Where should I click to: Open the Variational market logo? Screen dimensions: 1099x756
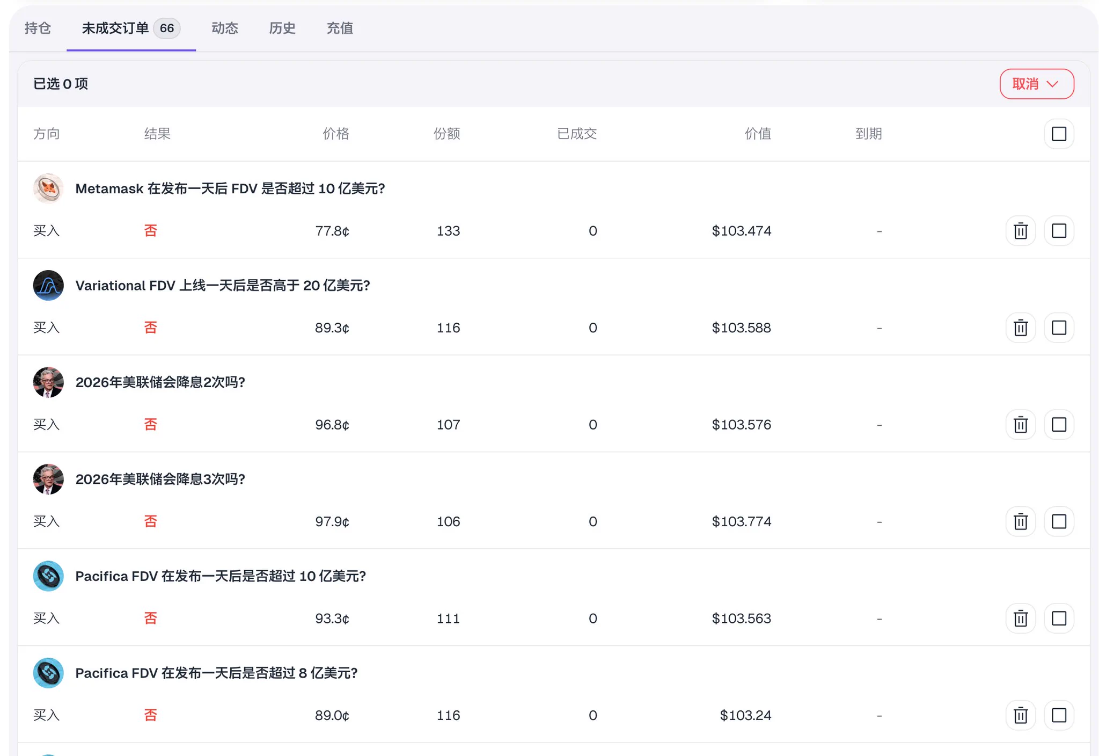48,285
